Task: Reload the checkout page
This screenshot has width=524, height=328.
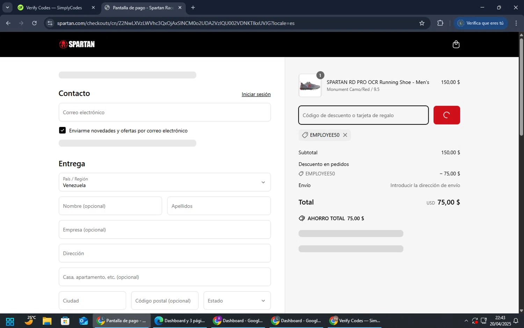Action: point(34,23)
